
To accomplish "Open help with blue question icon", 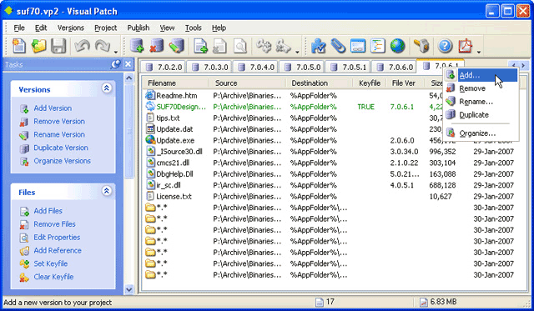I will (445, 46).
